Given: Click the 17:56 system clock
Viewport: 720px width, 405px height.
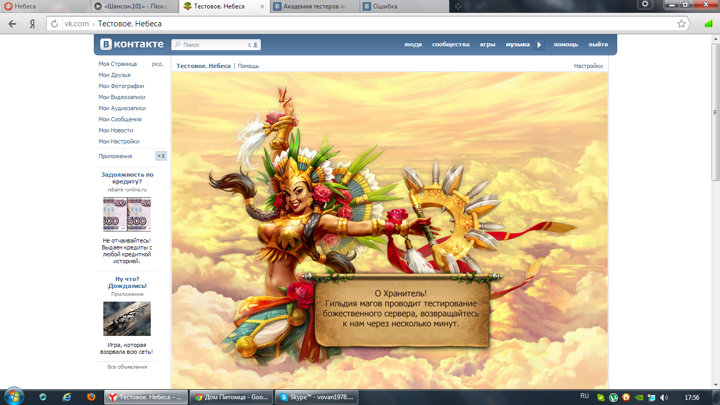Looking at the screenshot, I should pyautogui.click(x=692, y=398).
